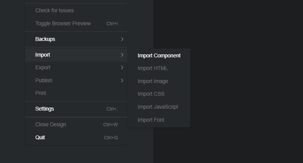The image size is (303, 163).
Task: Pick Import JavaScript from the submenu
Action: click(158, 107)
